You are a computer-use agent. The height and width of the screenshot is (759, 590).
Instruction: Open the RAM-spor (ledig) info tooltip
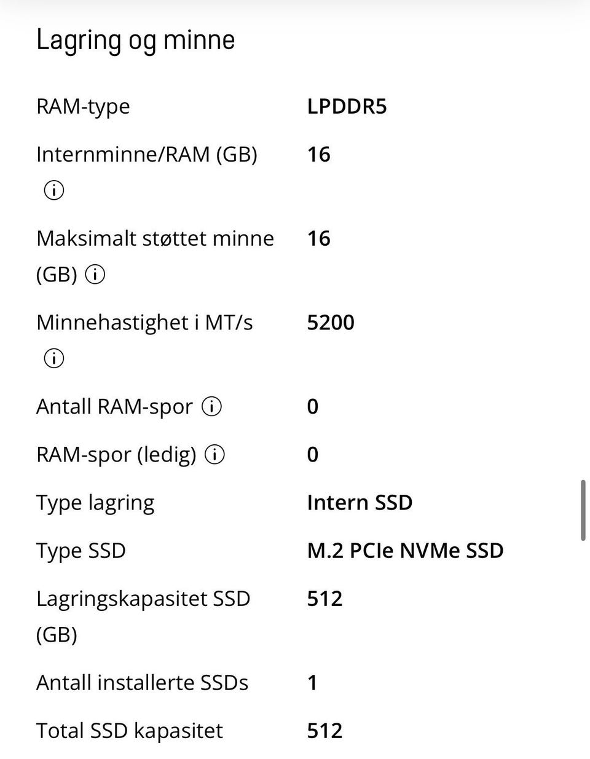coord(215,455)
